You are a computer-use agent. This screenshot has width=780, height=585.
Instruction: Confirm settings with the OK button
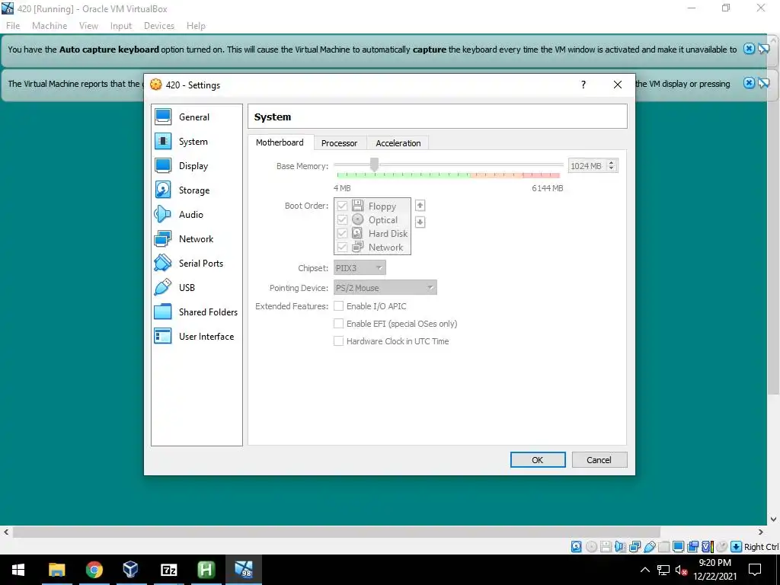[x=538, y=459]
